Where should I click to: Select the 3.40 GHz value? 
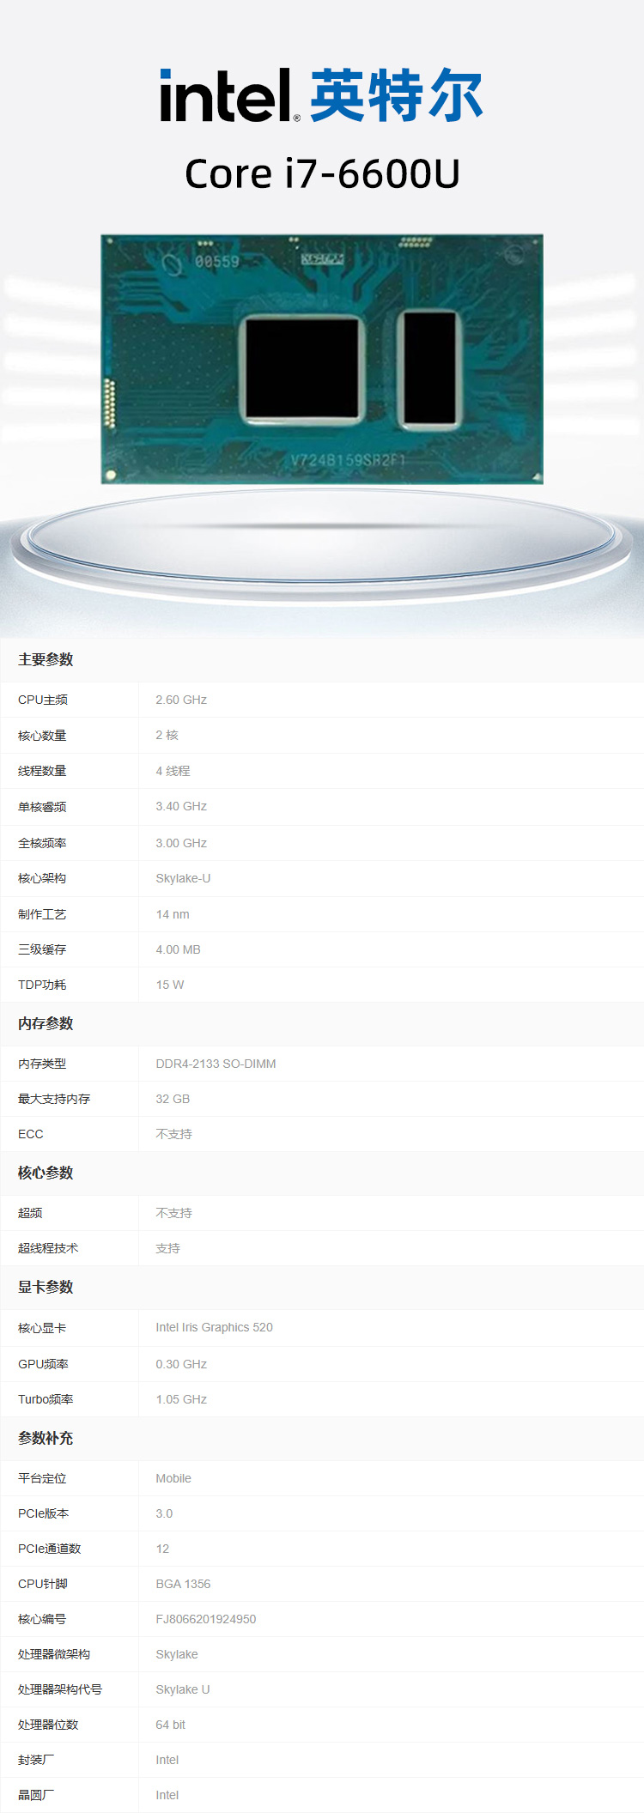(181, 806)
